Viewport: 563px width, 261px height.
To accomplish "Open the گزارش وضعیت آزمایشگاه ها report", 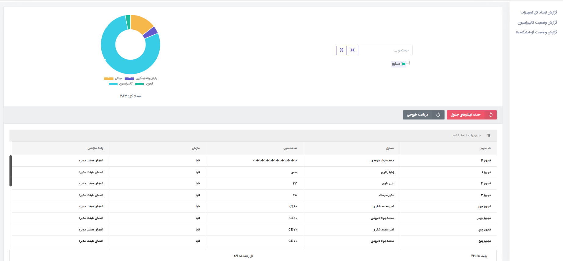I will pyautogui.click(x=536, y=32).
